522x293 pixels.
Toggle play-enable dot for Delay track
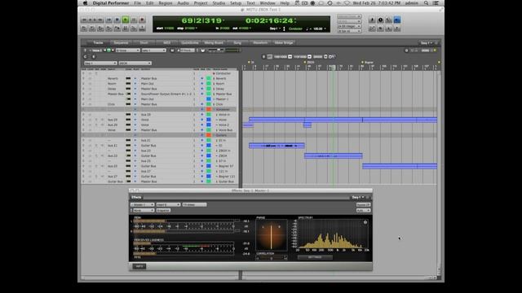(201, 89)
